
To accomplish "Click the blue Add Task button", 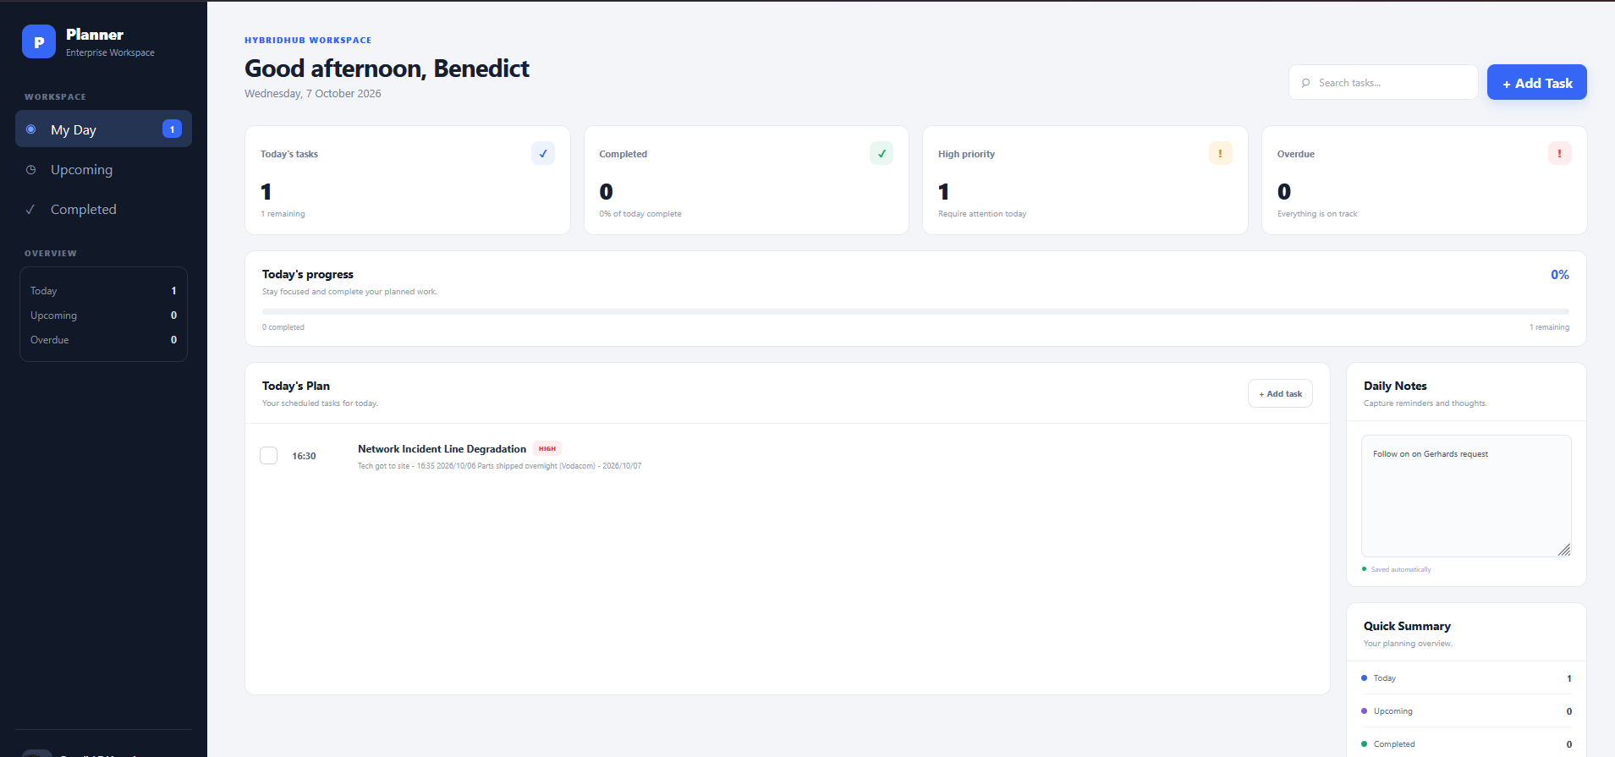I will tap(1536, 82).
